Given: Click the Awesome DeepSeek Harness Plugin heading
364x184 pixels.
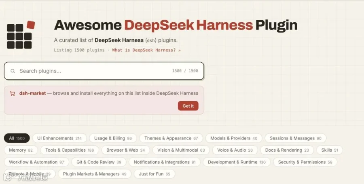Looking at the screenshot, I should pyautogui.click(x=176, y=25).
